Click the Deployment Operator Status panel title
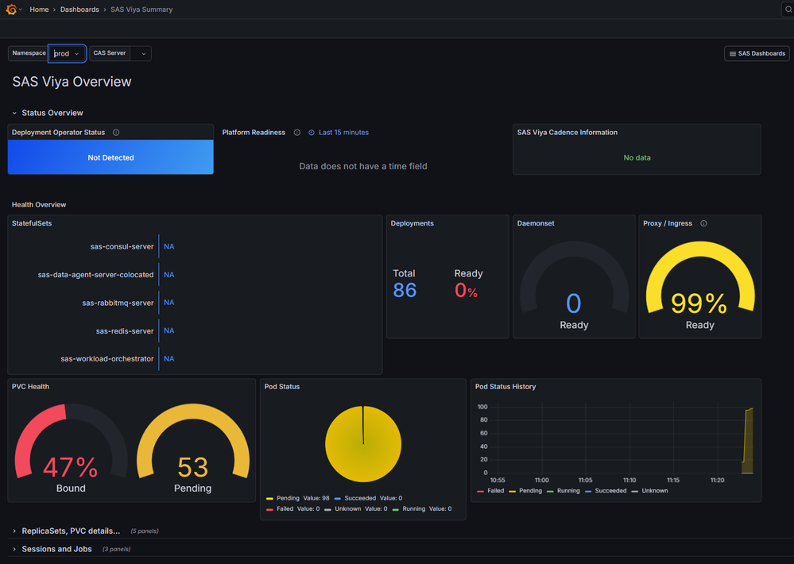The width and height of the screenshot is (794, 564). click(58, 133)
